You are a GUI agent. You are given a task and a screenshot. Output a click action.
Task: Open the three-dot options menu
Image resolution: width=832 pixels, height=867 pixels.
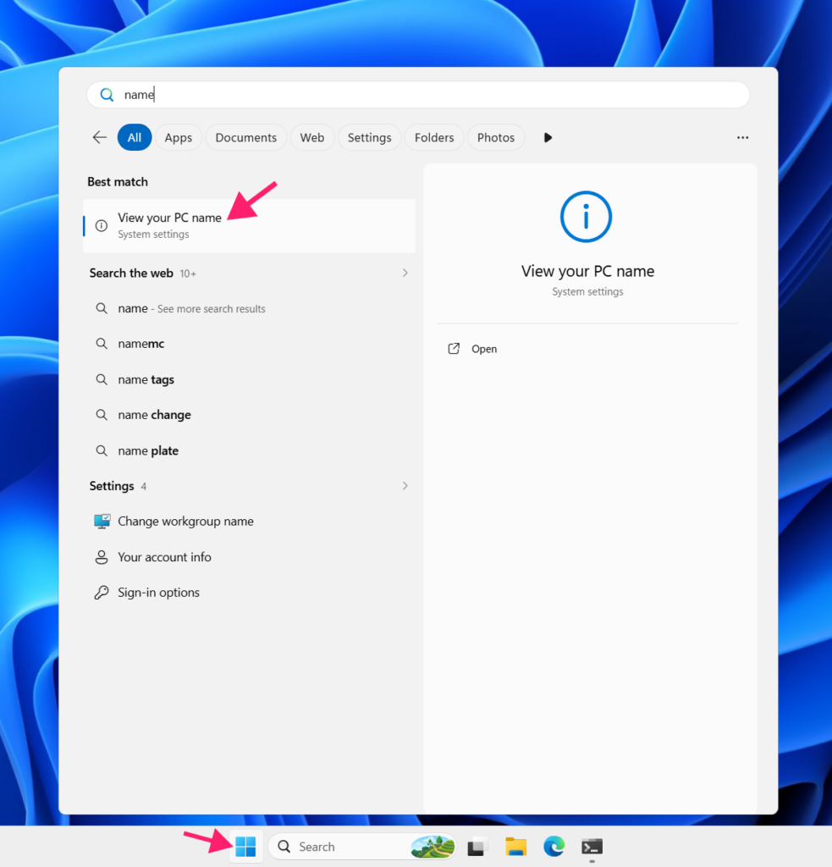coord(742,137)
